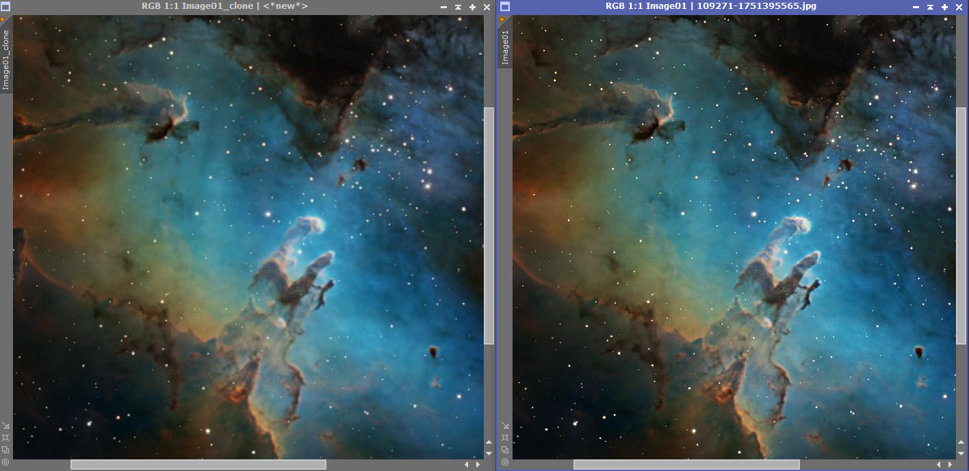Click the left scroll arrow in Image01 window
Image resolution: width=969 pixels, height=471 pixels.
point(940,465)
